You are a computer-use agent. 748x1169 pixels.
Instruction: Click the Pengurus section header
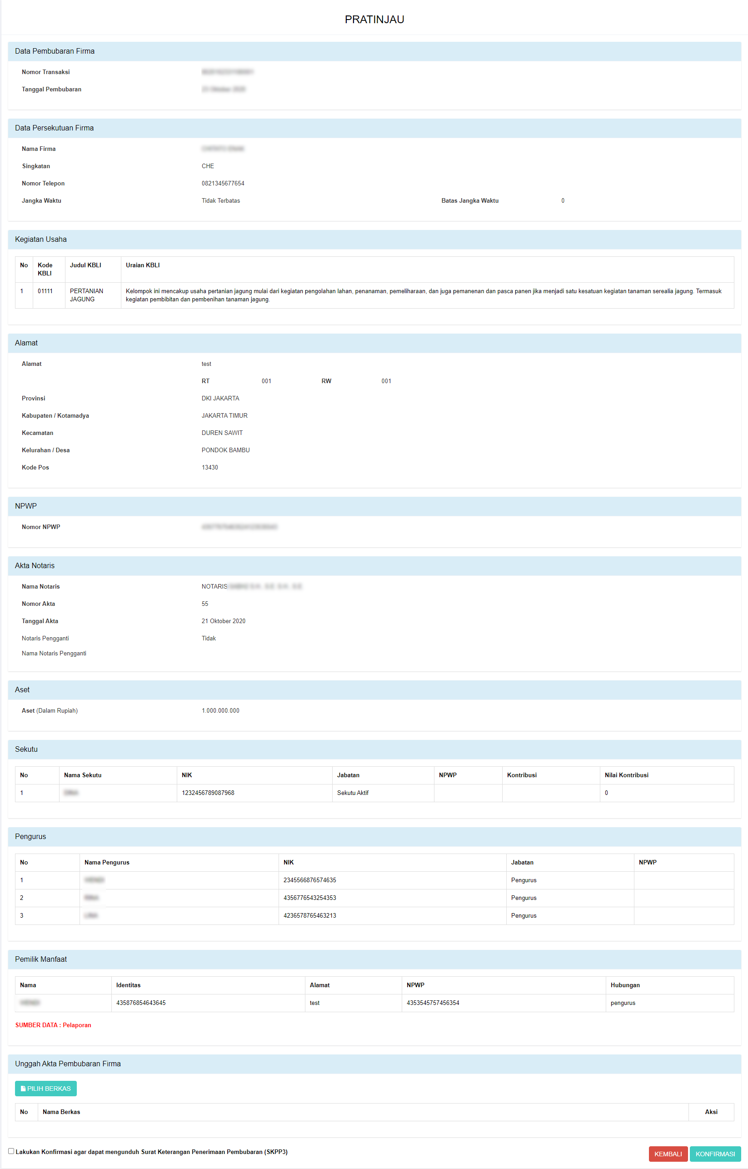30,836
